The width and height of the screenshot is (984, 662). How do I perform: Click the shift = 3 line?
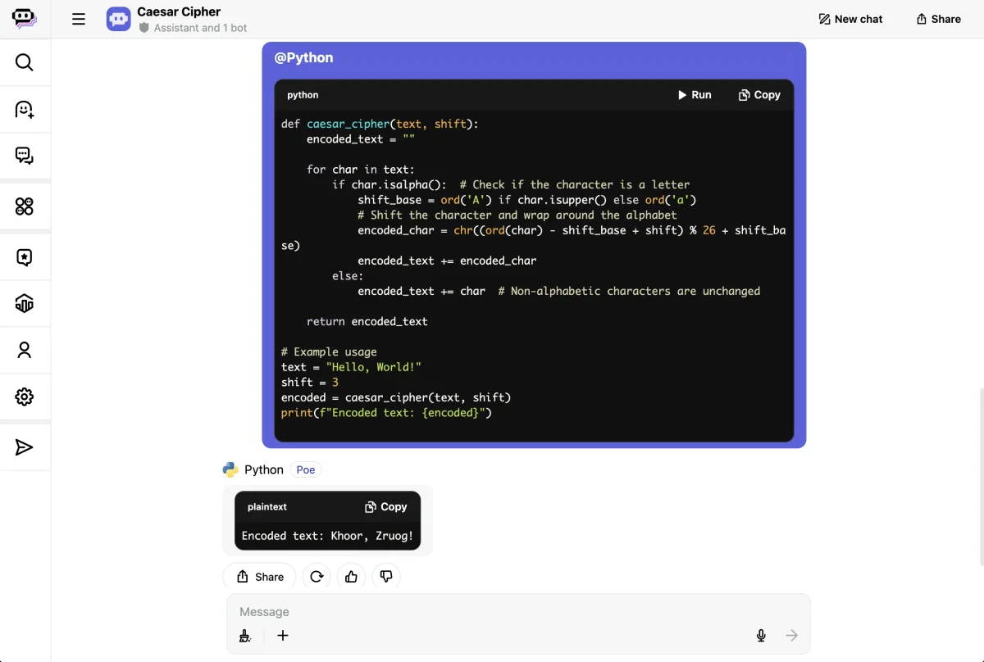coord(310,382)
